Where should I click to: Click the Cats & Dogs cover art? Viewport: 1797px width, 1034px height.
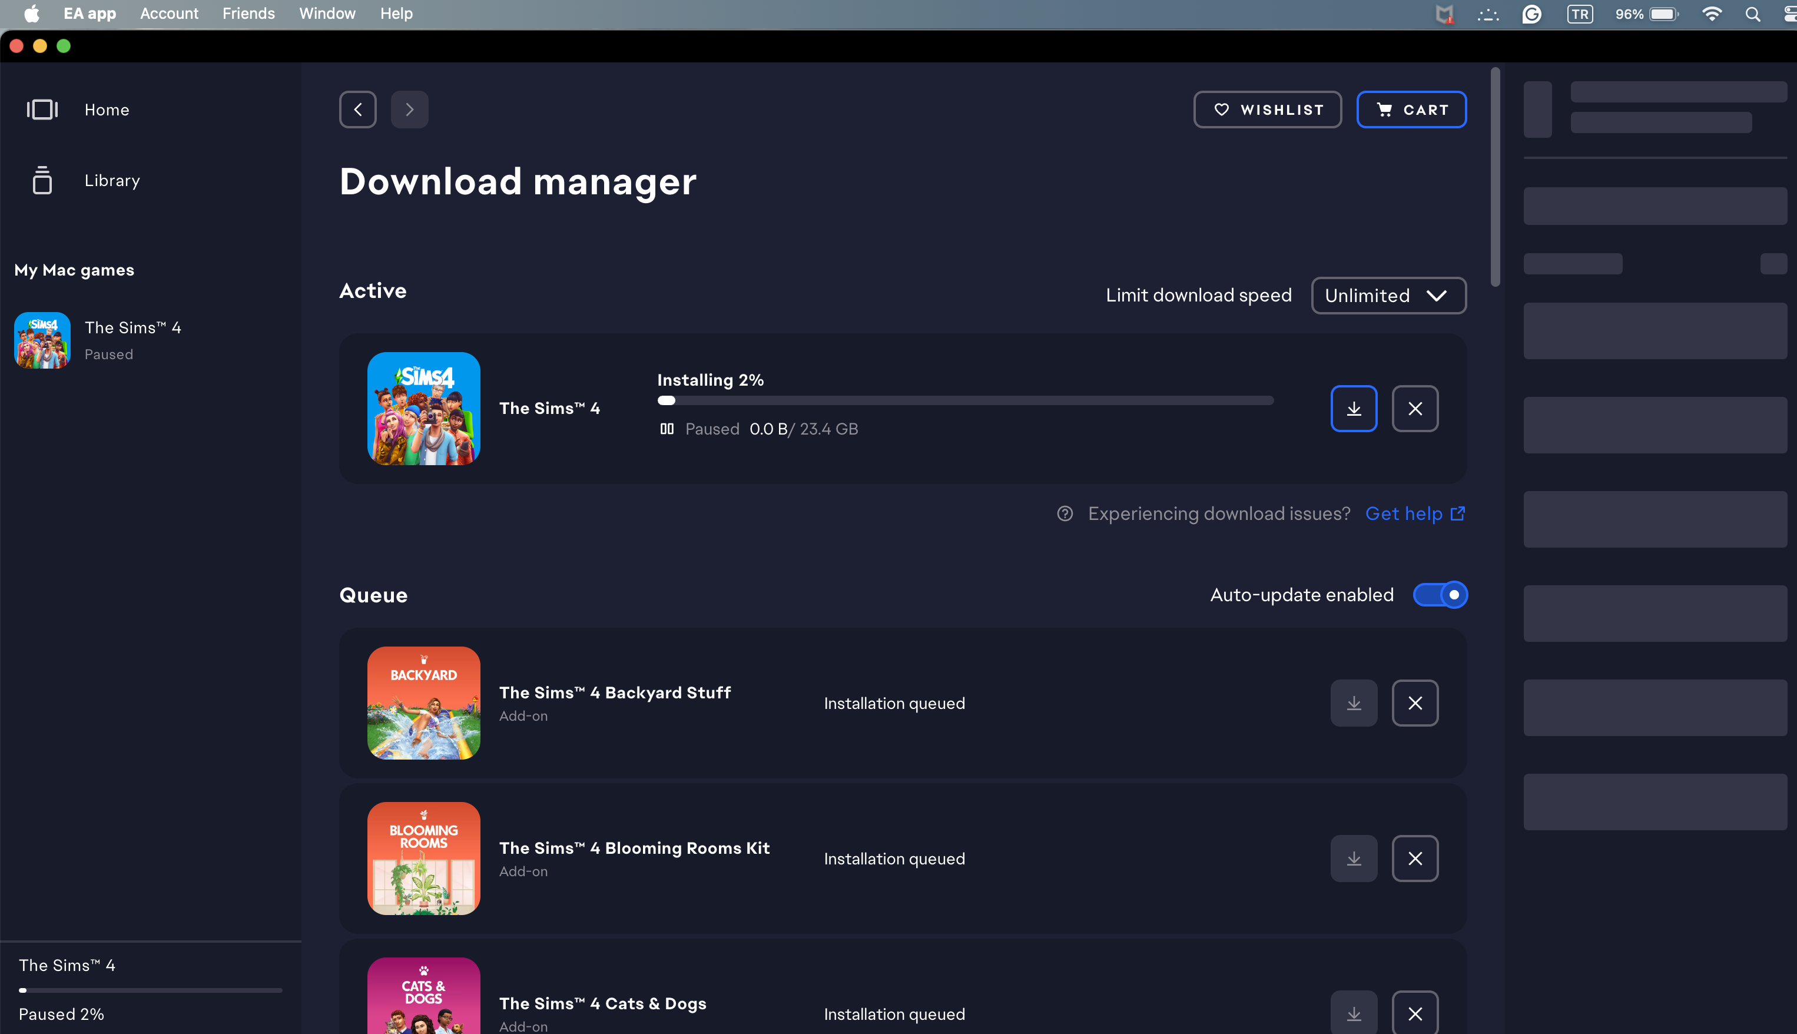tap(424, 996)
